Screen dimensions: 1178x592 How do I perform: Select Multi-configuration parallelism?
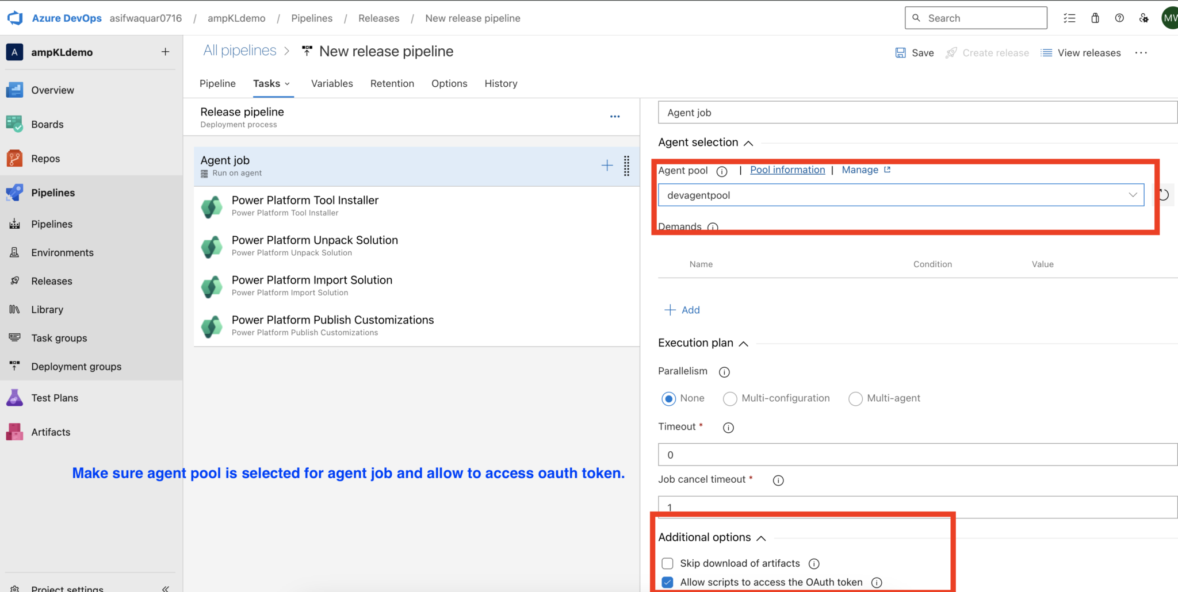[x=730, y=399]
